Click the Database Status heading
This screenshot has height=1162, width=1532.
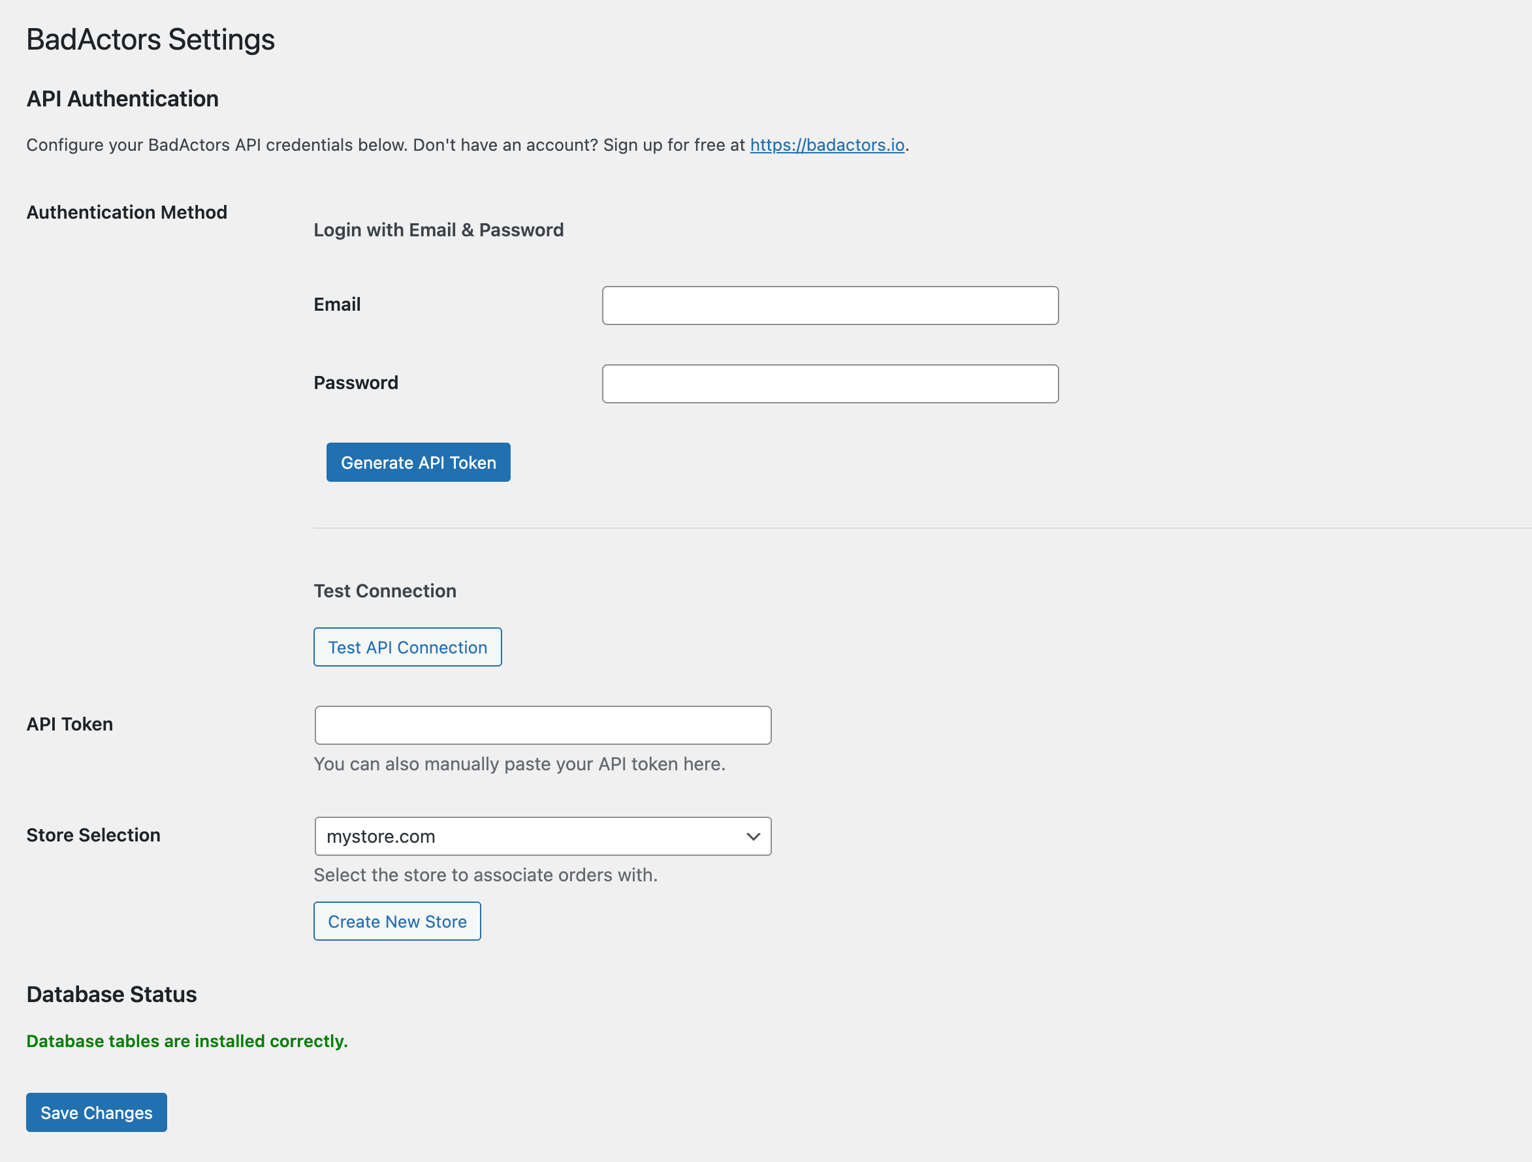tap(112, 994)
